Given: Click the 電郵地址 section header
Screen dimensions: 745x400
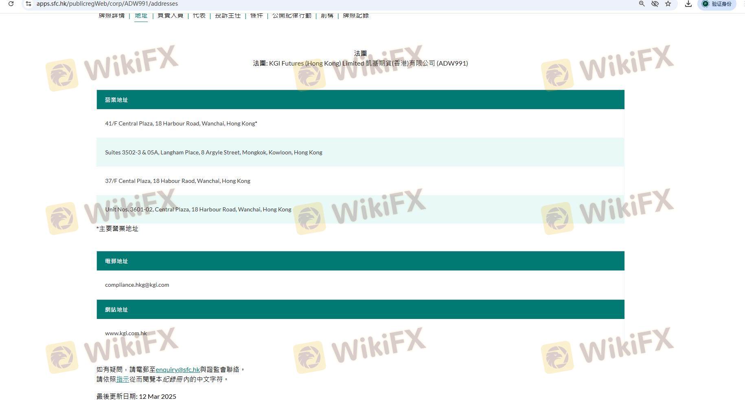Looking at the screenshot, I should click(360, 261).
